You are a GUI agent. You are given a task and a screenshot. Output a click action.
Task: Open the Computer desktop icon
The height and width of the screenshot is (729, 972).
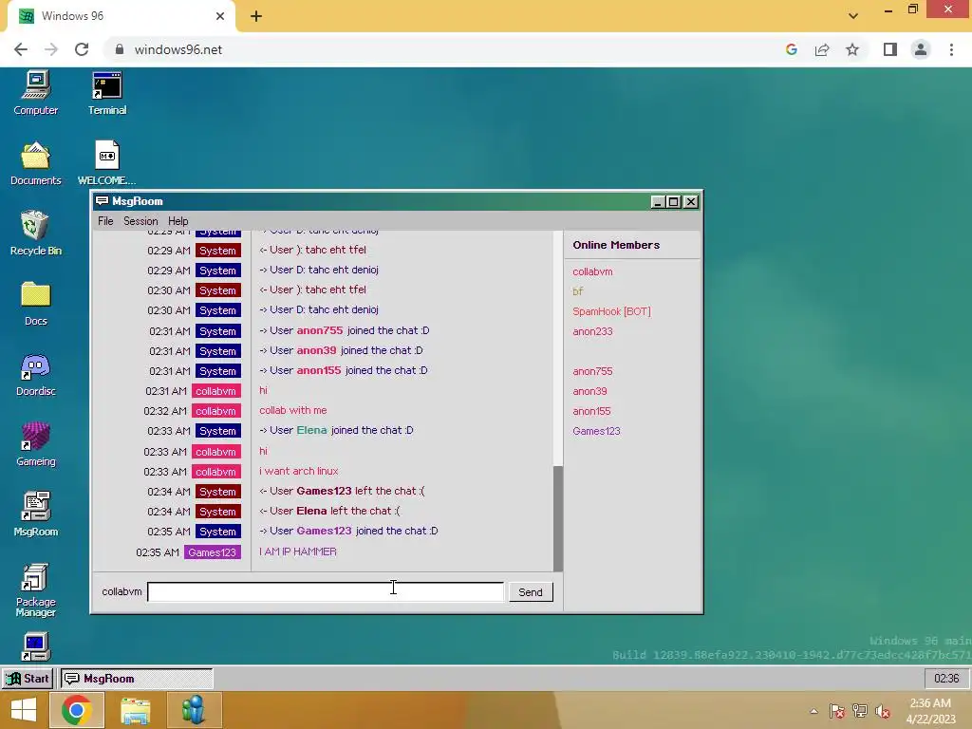[x=36, y=93]
